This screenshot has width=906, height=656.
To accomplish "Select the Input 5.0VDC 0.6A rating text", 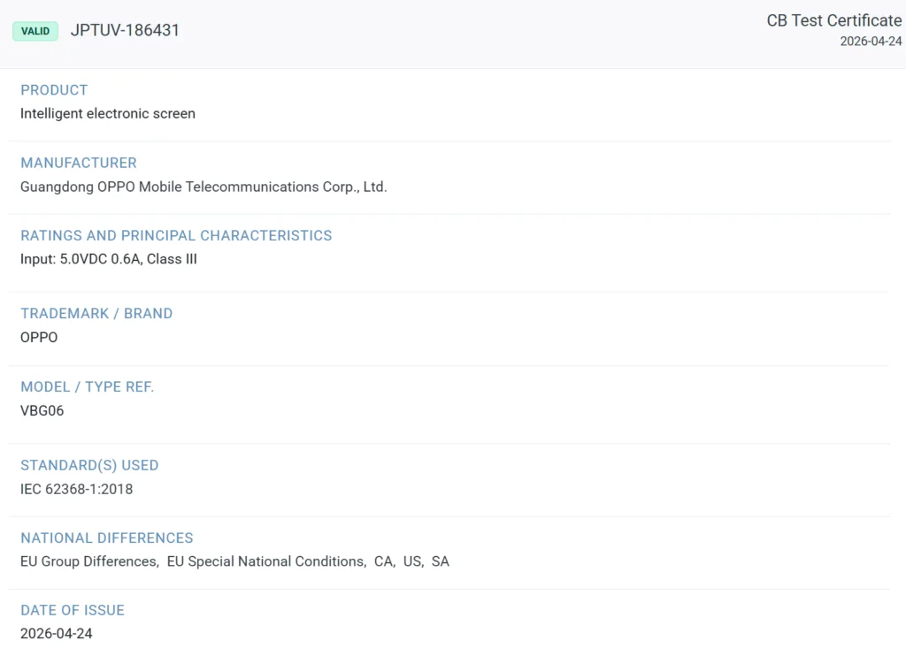I will click(81, 259).
